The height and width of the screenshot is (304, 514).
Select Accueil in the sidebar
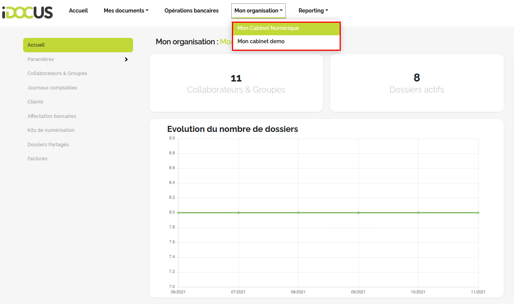point(78,45)
